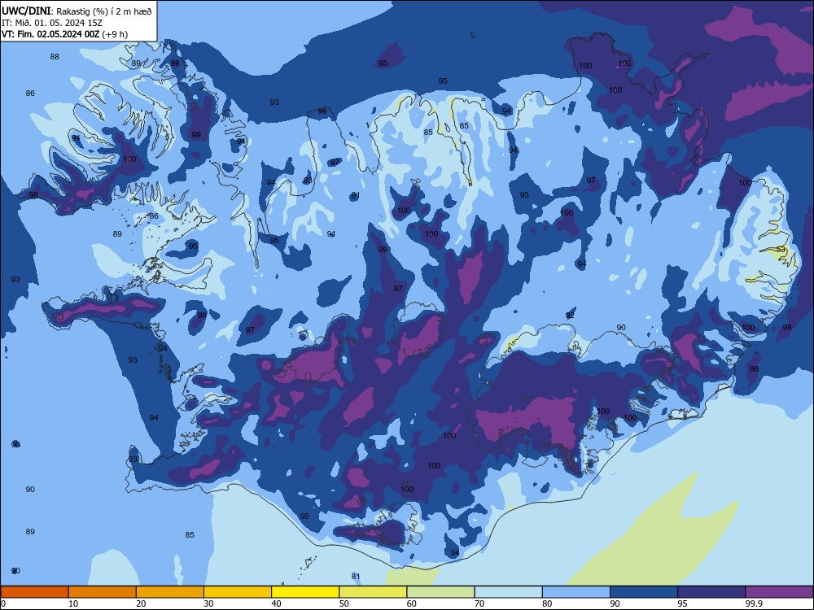Click the pale green 60–70 legend swatch
Viewport: 814px width, 610px height.
pyautogui.click(x=440, y=592)
